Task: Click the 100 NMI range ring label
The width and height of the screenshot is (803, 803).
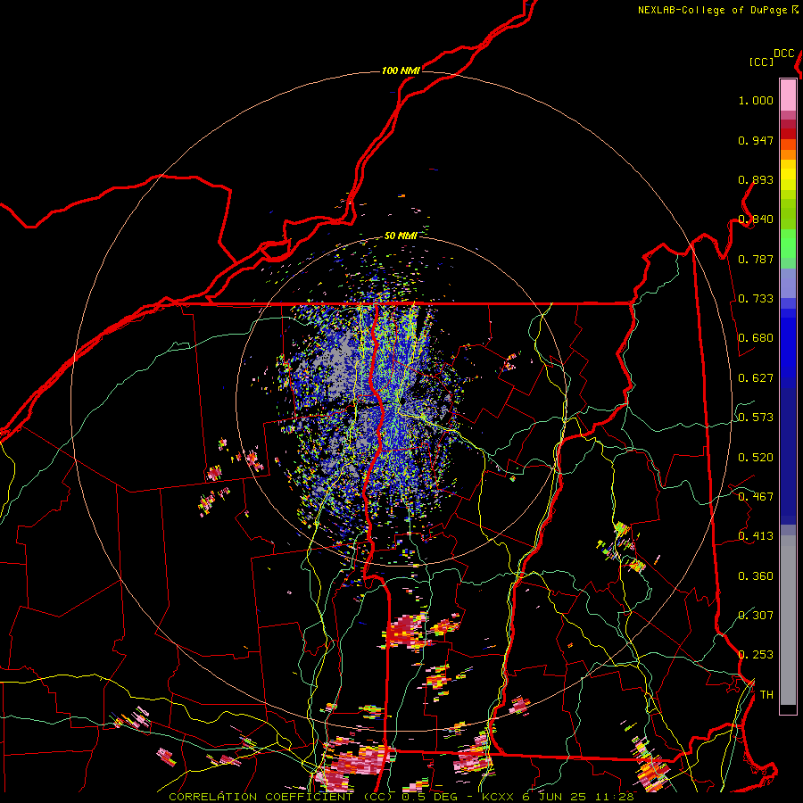Action: point(401,70)
